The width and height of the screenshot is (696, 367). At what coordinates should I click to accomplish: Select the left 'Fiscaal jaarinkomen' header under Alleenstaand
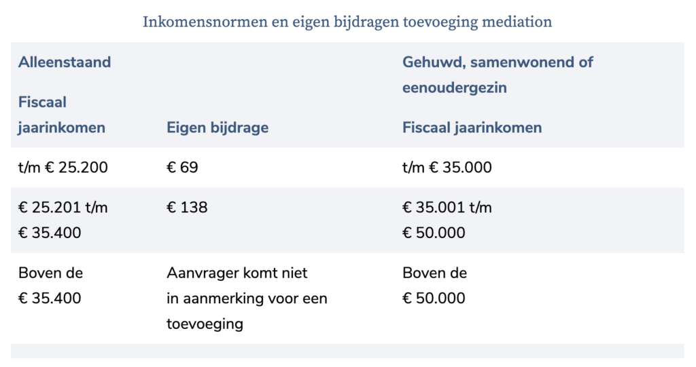pyautogui.click(x=61, y=115)
